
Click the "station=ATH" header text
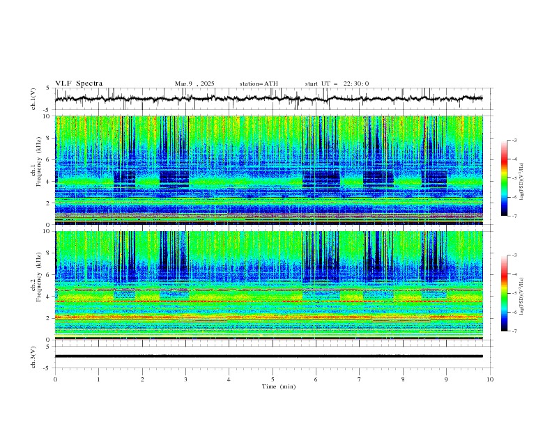click(x=259, y=84)
